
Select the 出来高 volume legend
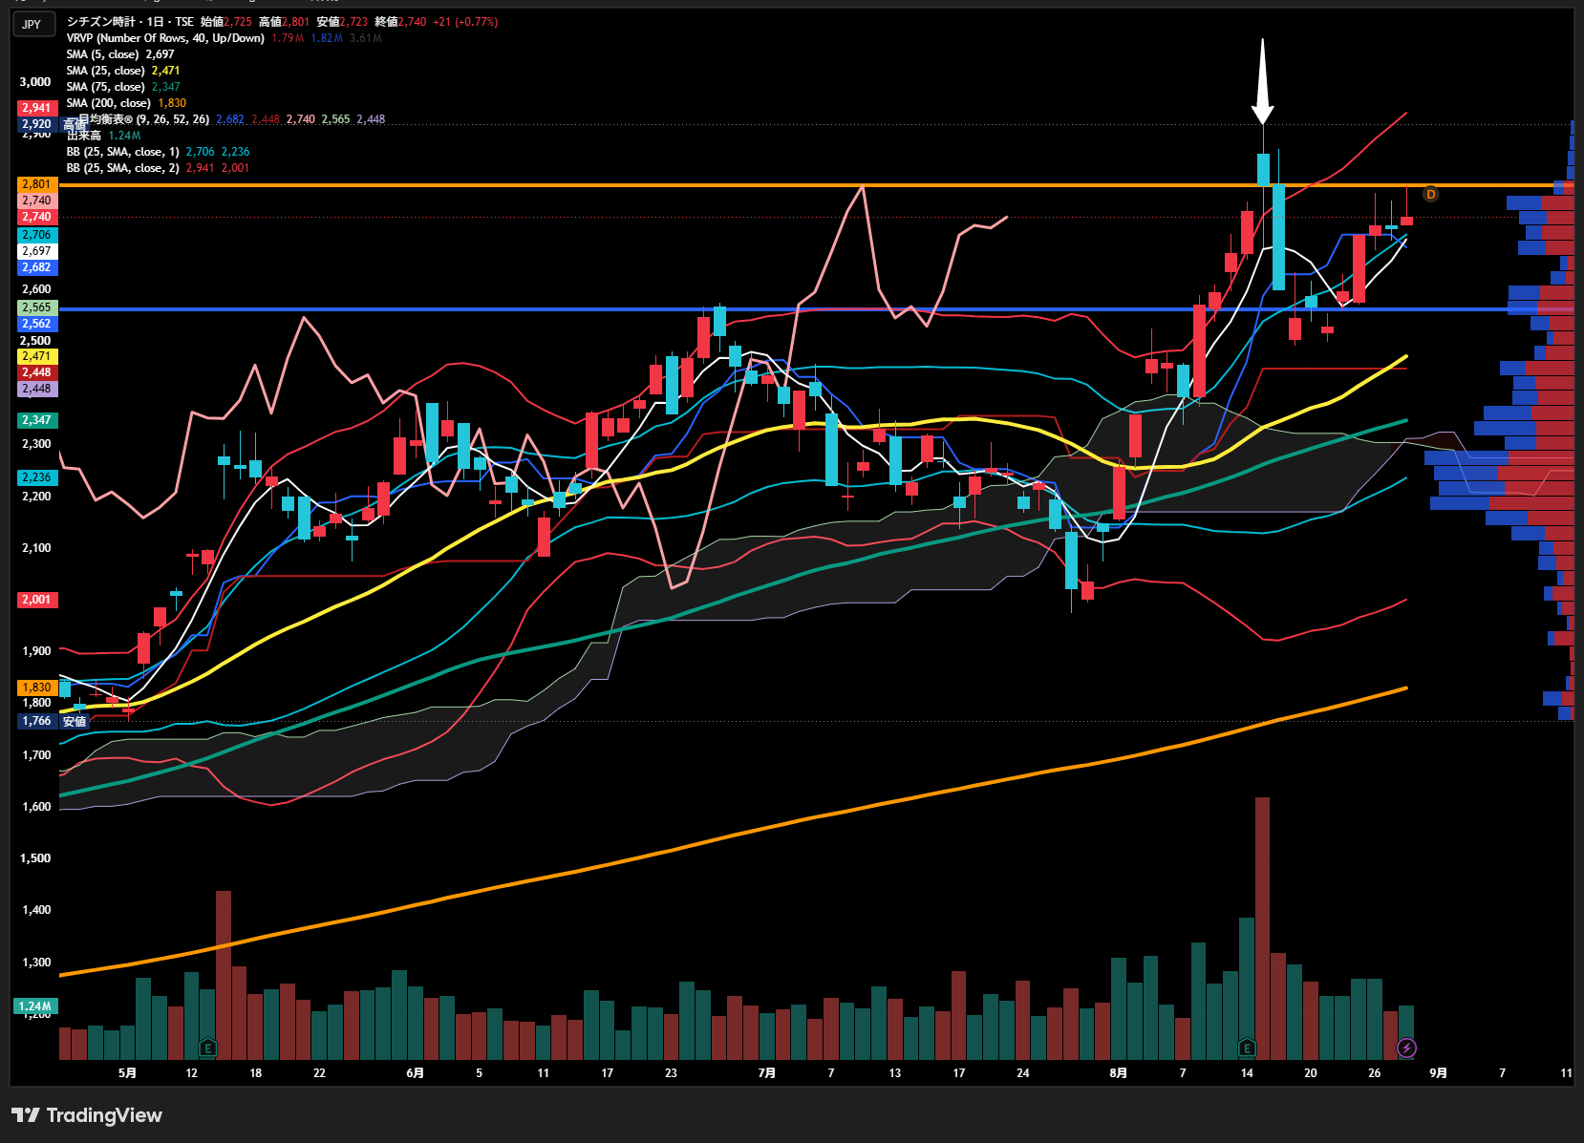[84, 136]
